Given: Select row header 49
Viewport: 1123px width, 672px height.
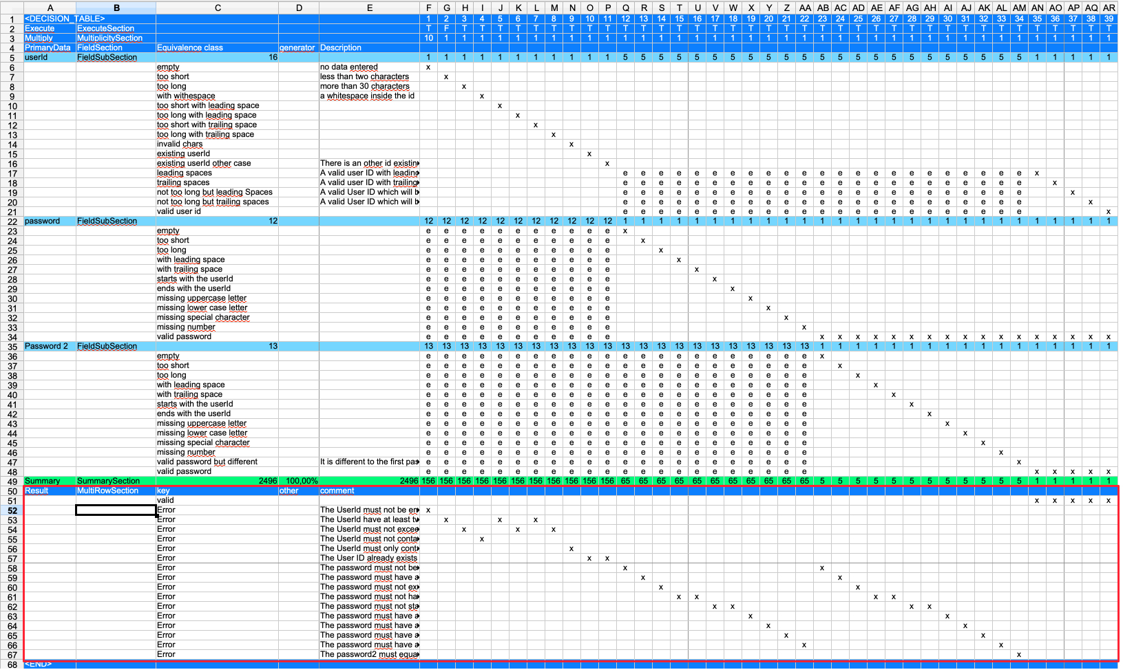Looking at the screenshot, I should 12,481.
